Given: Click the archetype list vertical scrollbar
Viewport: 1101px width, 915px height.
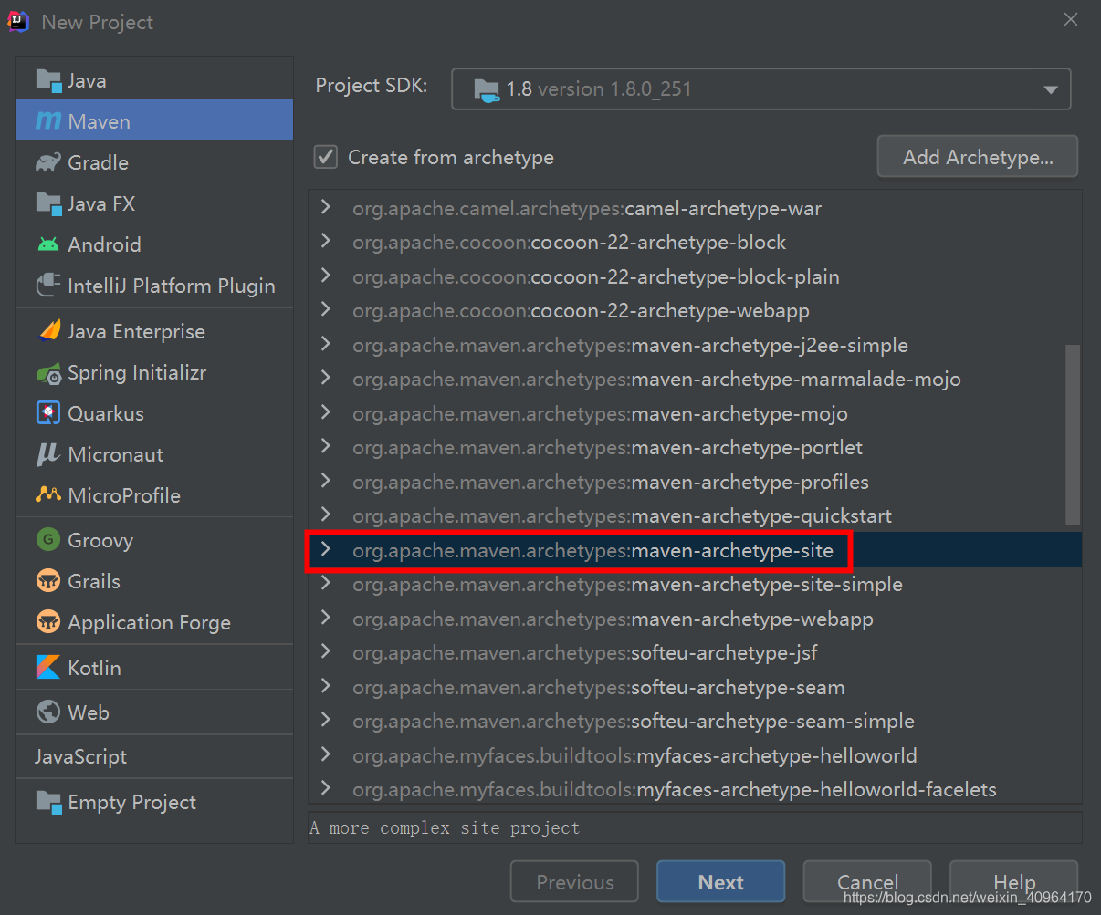Looking at the screenshot, I should click(1073, 434).
